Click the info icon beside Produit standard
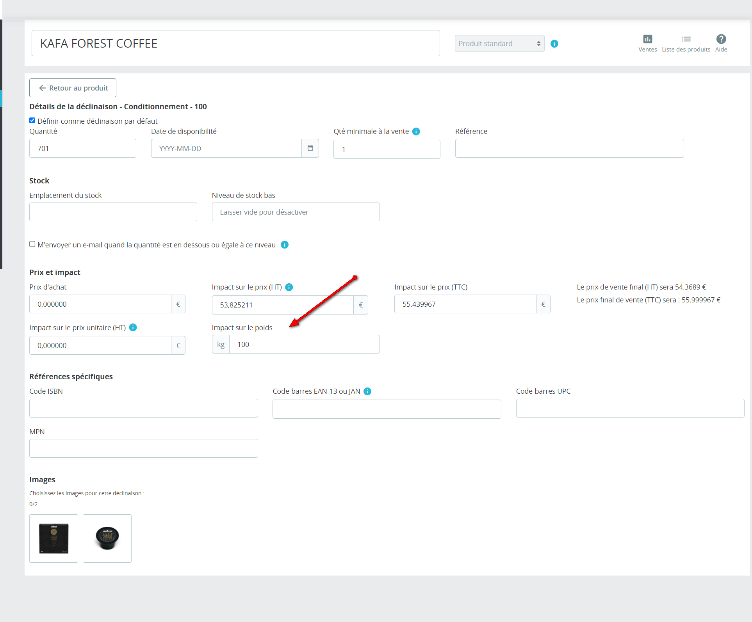 (554, 44)
